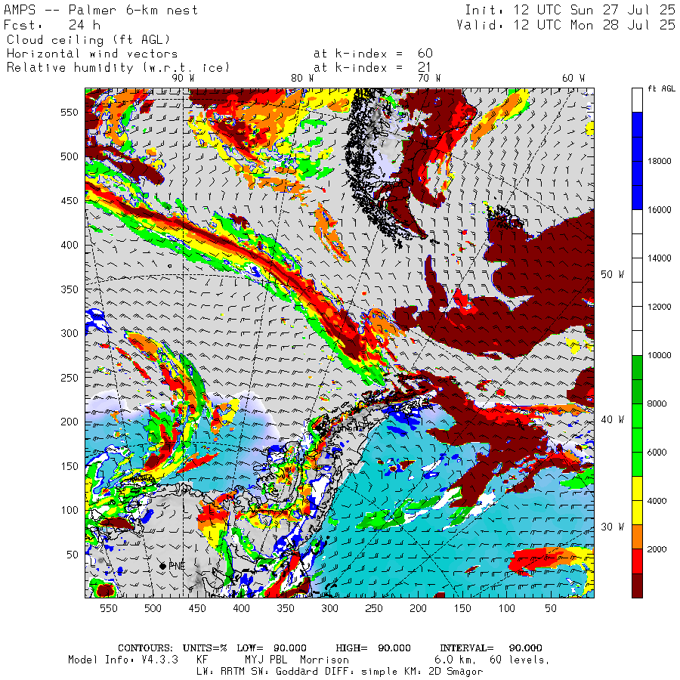
Task: Click the 'Cloud ceiling (ft AGL)' field label
Action: tap(88, 40)
